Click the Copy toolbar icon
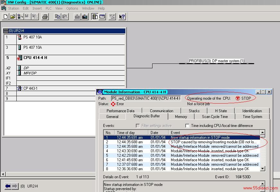This screenshot has width=280, height=192. point(57,17)
